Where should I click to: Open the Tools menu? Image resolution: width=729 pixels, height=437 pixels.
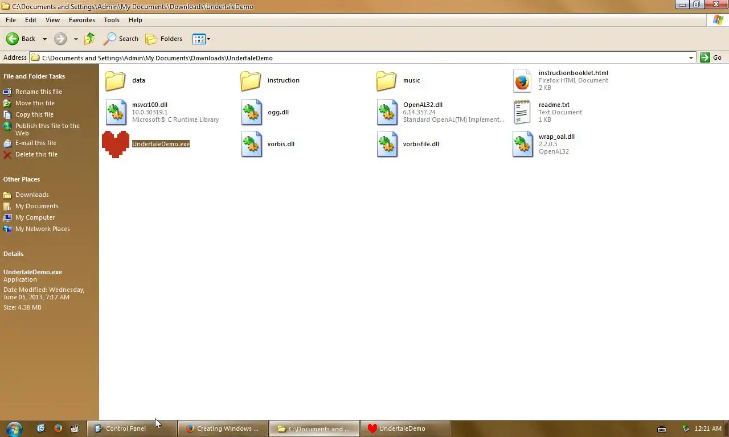point(112,20)
